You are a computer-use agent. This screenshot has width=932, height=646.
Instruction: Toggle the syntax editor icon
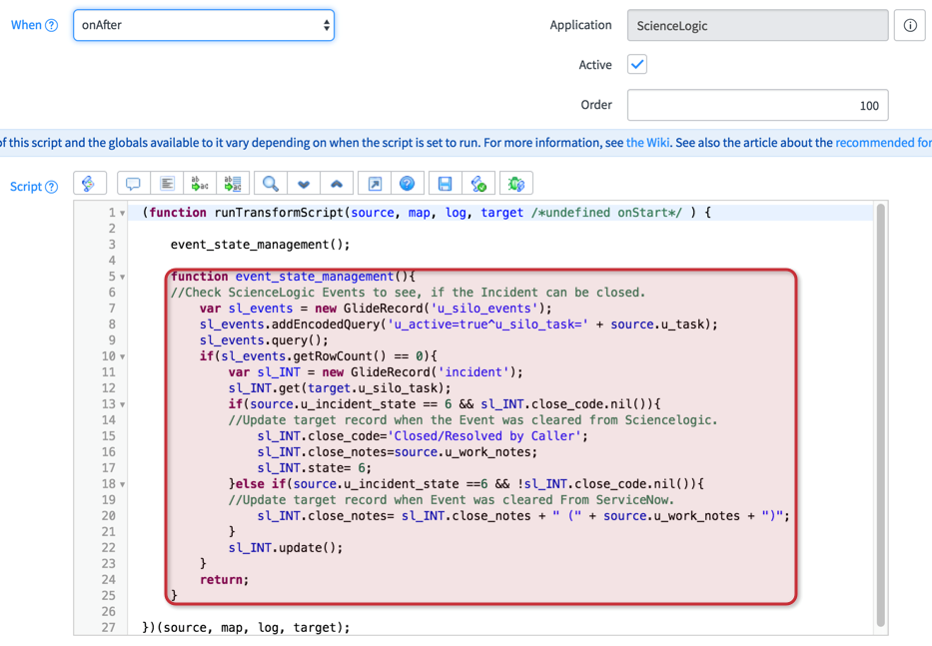89,184
